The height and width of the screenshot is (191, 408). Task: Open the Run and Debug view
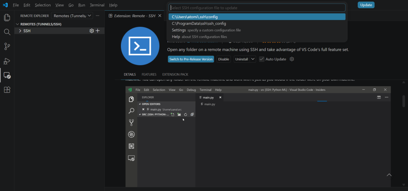[x=7, y=61]
